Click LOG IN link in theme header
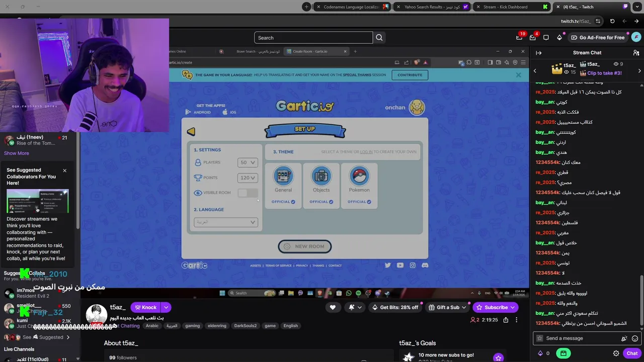This screenshot has width=644, height=362. click(x=366, y=152)
